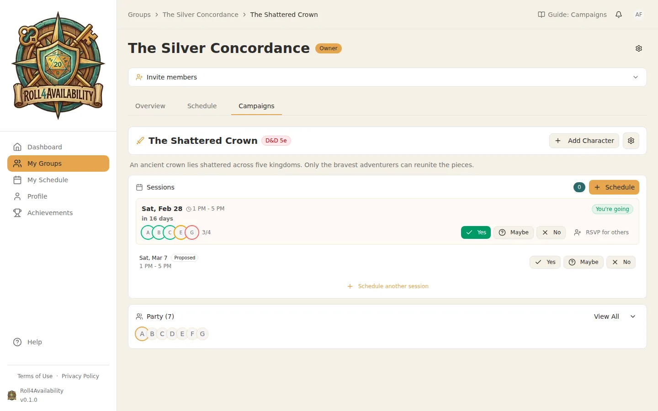Open notifications bell icon
The width and height of the screenshot is (658, 411).
(619, 15)
